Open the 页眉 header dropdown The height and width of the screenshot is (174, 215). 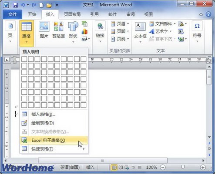coord(120,23)
